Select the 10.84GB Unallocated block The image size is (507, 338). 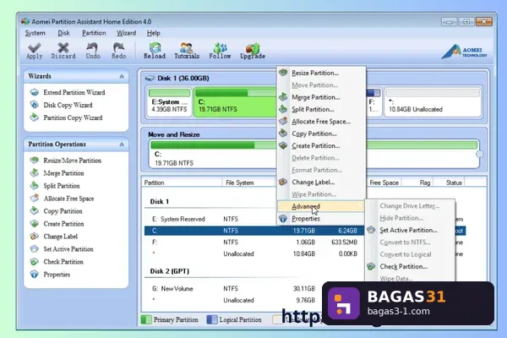pyautogui.click(x=433, y=101)
